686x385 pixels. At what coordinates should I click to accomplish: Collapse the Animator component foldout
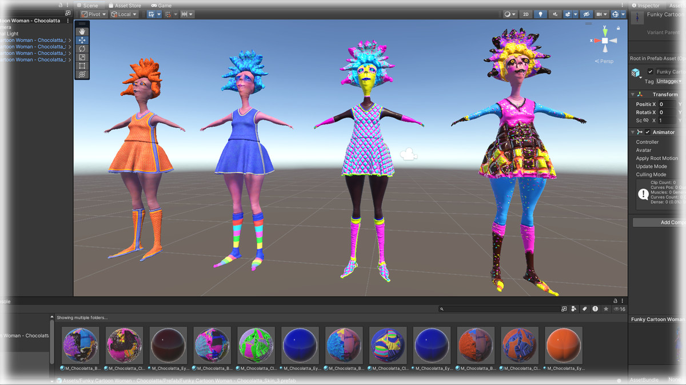pyautogui.click(x=633, y=132)
